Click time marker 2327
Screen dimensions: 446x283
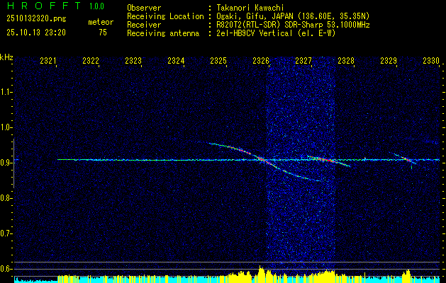pyautogui.click(x=303, y=61)
